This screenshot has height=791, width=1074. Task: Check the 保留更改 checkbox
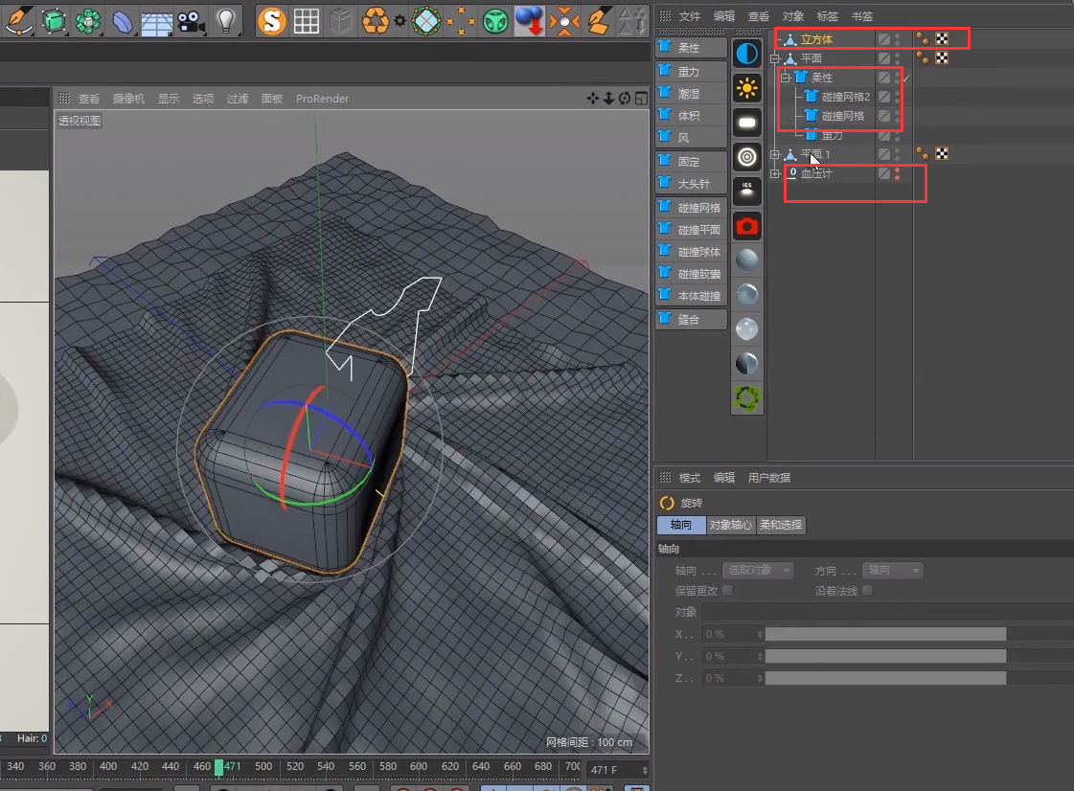pos(728,590)
